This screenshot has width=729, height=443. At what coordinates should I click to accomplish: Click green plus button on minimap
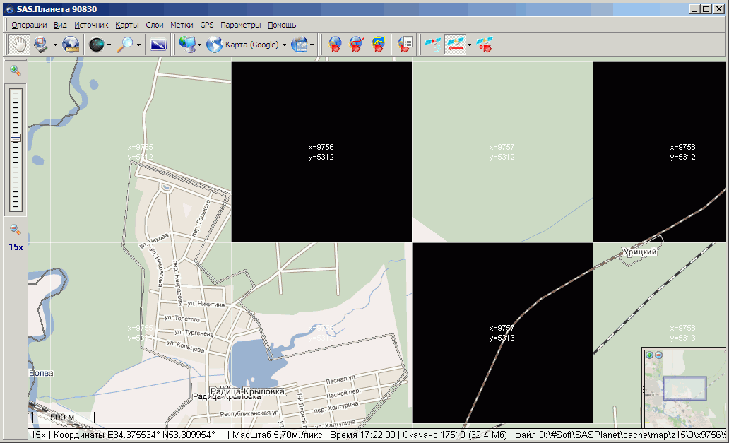(x=649, y=355)
